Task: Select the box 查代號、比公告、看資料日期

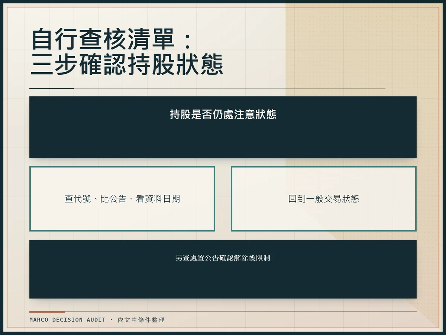Action: pos(122,199)
